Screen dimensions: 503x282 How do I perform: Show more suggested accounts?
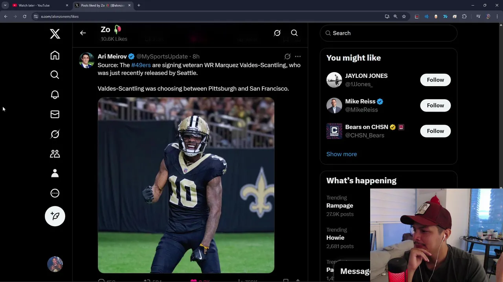pyautogui.click(x=342, y=154)
